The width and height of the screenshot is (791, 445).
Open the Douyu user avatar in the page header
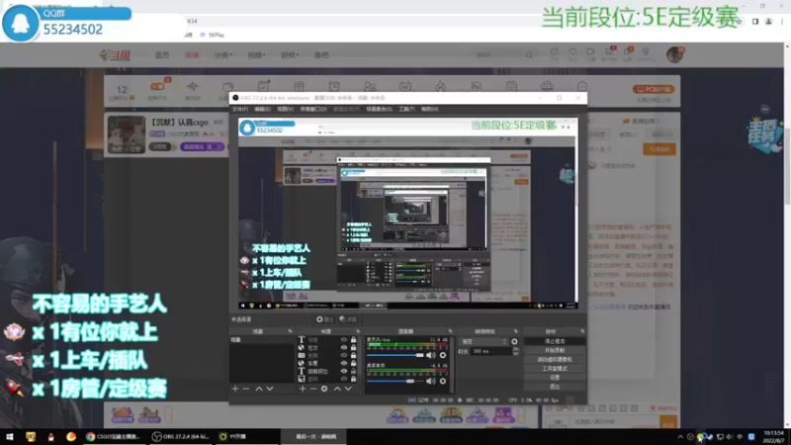coord(674,54)
